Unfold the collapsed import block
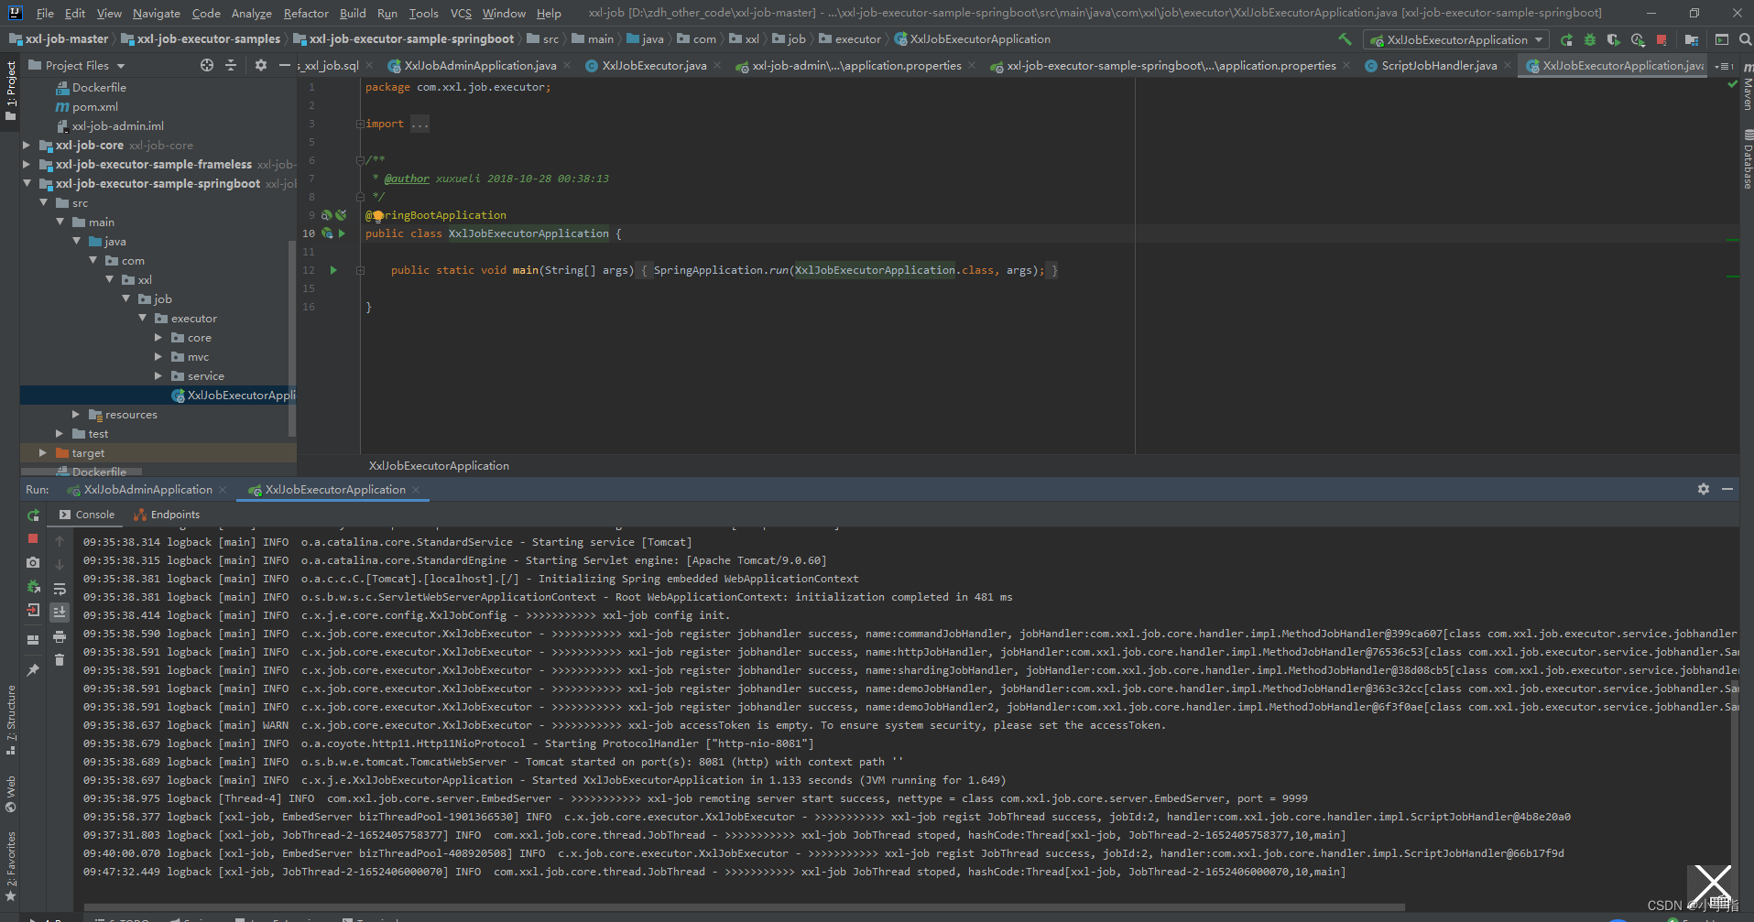1754x922 pixels. click(361, 124)
